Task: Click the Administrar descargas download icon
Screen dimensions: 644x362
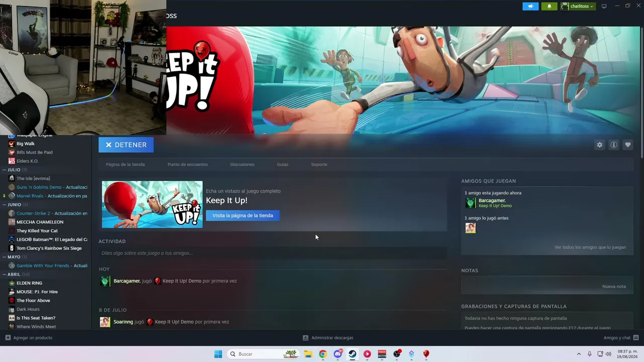Action: pos(305,338)
